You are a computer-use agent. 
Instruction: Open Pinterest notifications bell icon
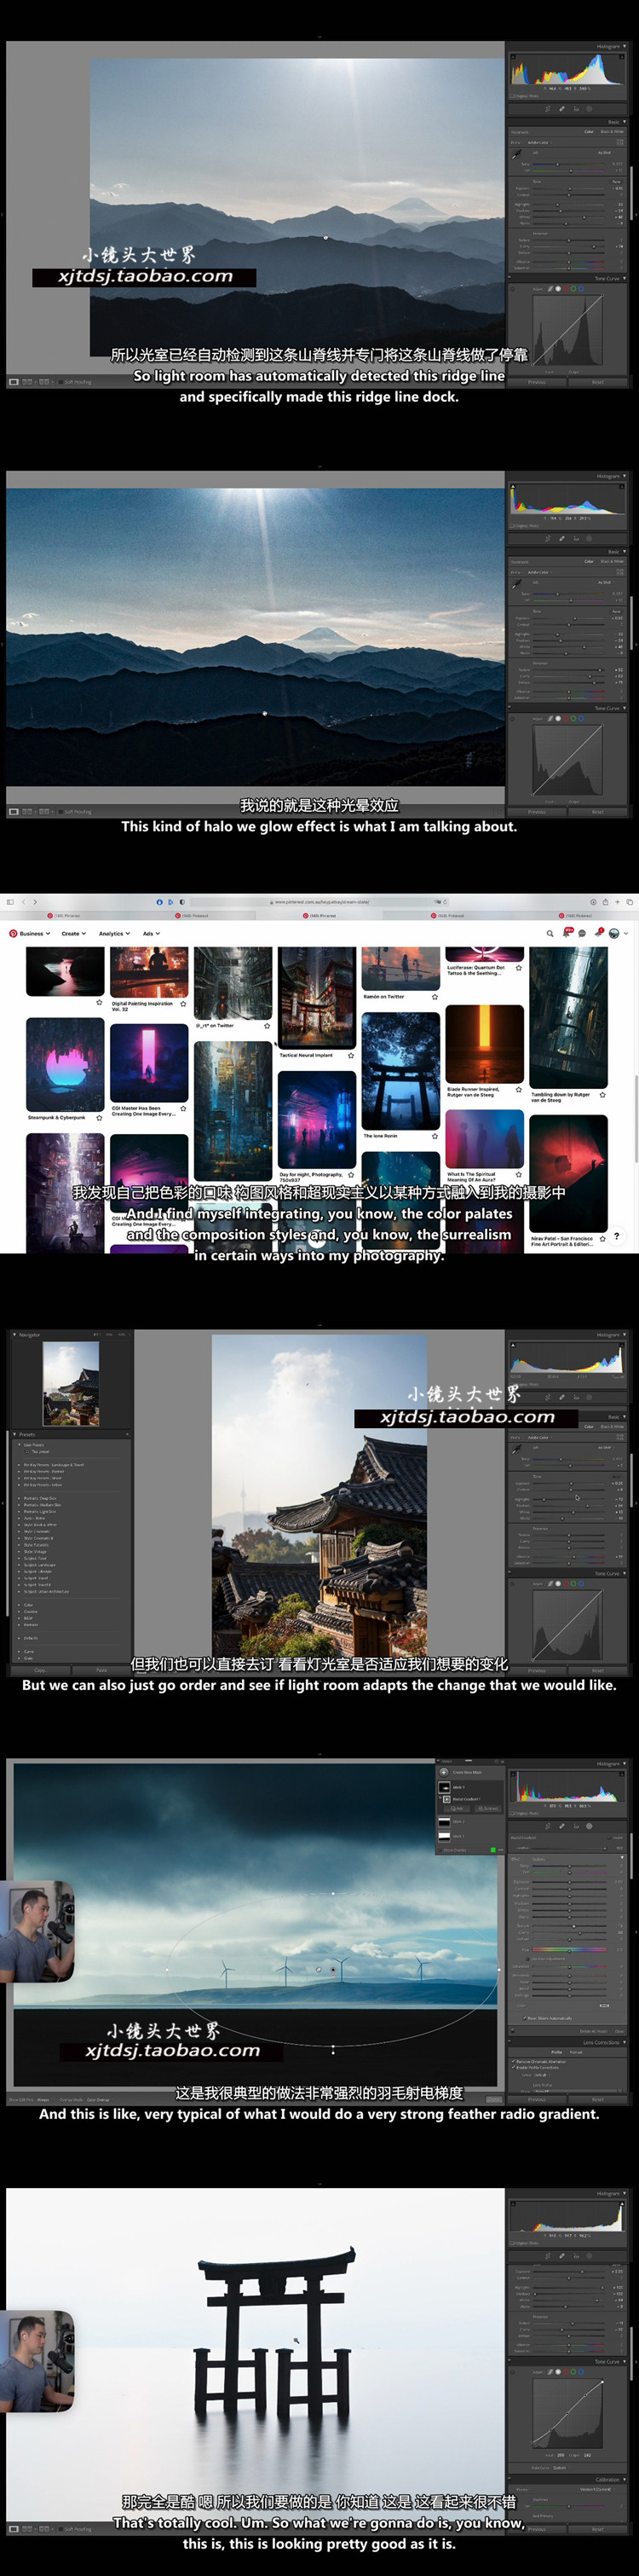click(566, 934)
